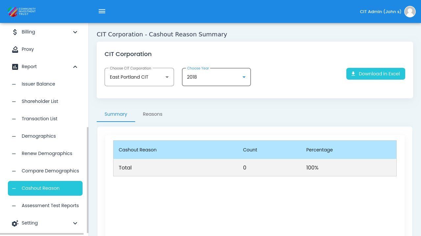
Task: Expand the Billing menu chevron
Action: pyautogui.click(x=75, y=32)
